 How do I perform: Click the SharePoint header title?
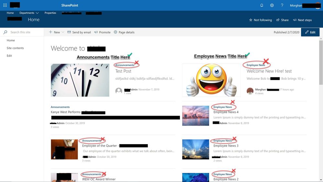coord(70,6)
